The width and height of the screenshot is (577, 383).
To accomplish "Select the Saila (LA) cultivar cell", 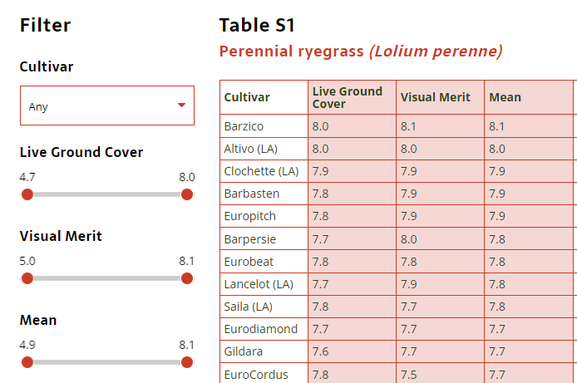I will pyautogui.click(x=264, y=307).
